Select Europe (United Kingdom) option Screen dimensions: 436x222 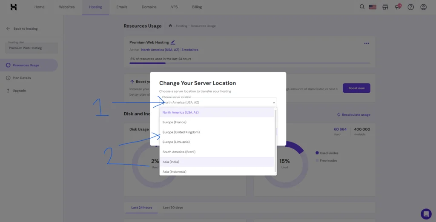point(217,132)
